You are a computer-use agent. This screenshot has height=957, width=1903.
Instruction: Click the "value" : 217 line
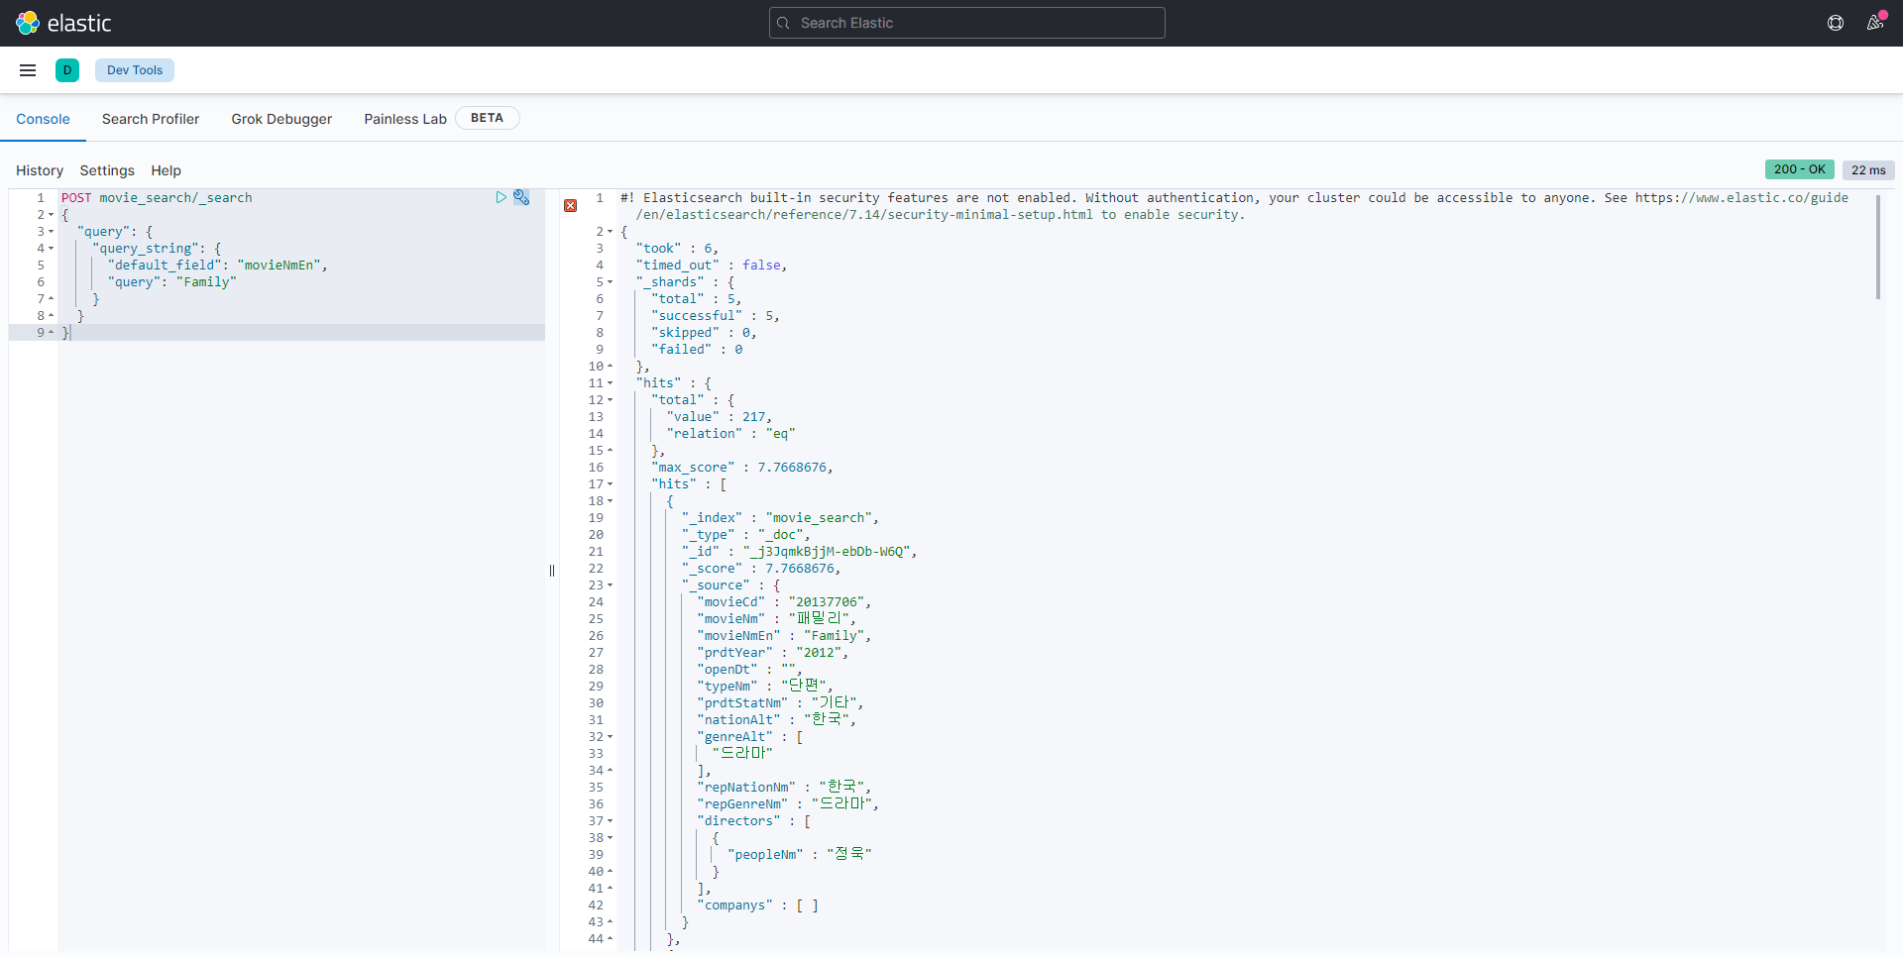(x=719, y=417)
